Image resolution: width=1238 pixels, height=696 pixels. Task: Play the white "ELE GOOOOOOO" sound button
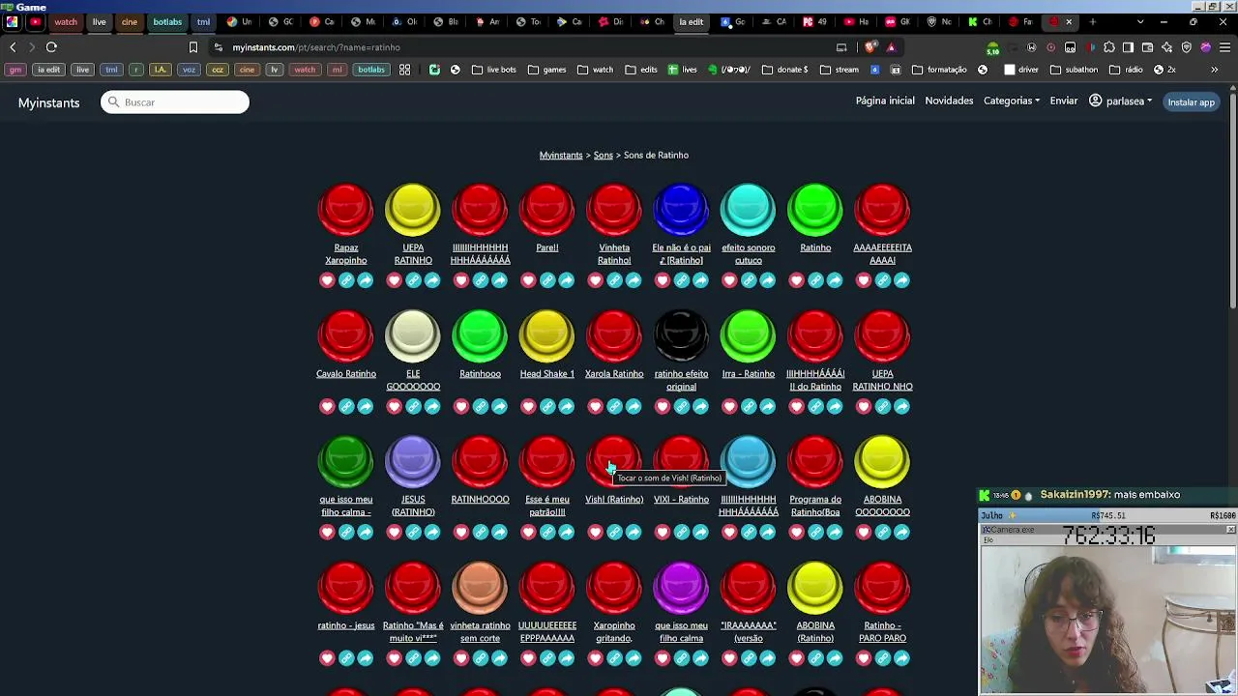click(x=413, y=335)
